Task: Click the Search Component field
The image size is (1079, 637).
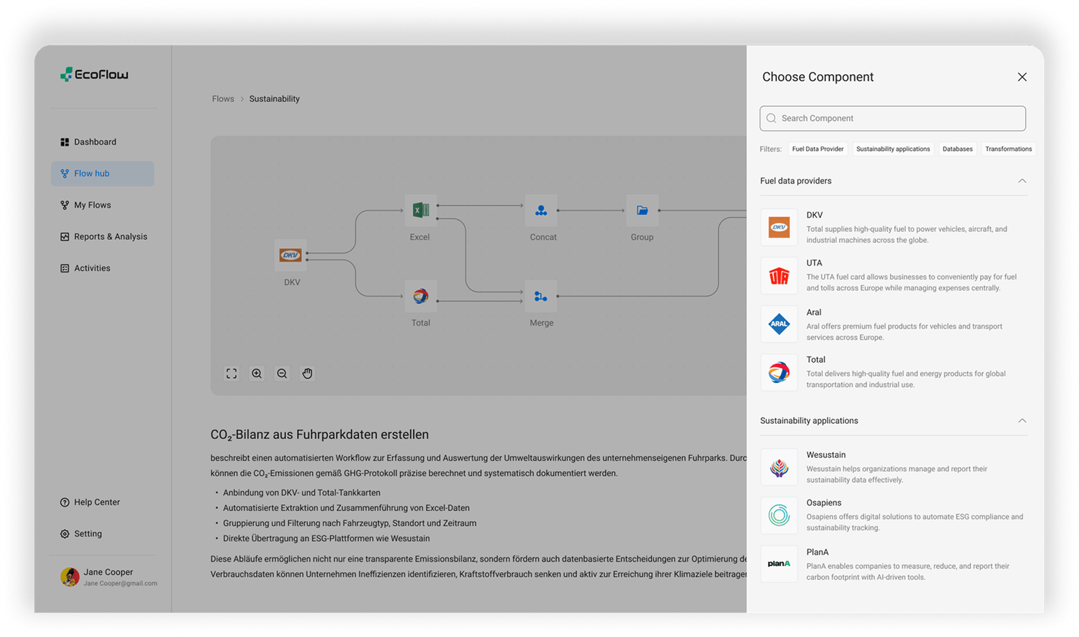Action: pos(893,118)
